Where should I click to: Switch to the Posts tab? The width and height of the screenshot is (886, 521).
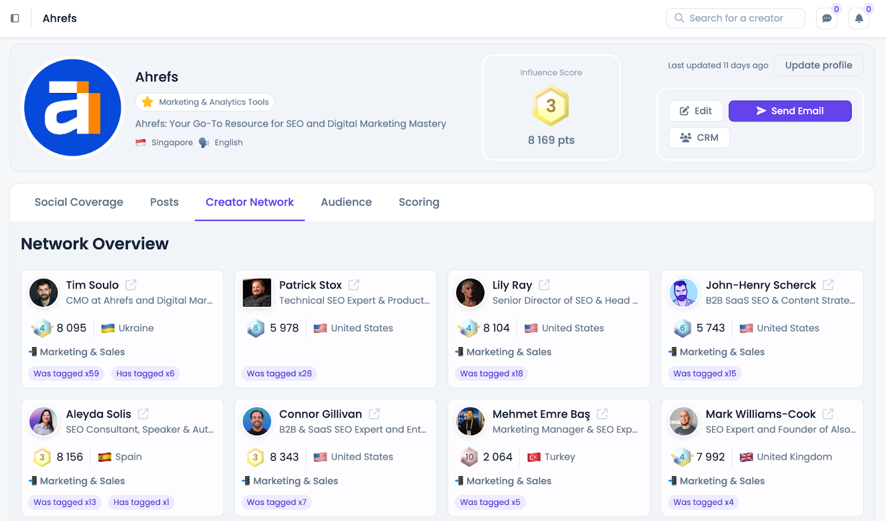(164, 202)
